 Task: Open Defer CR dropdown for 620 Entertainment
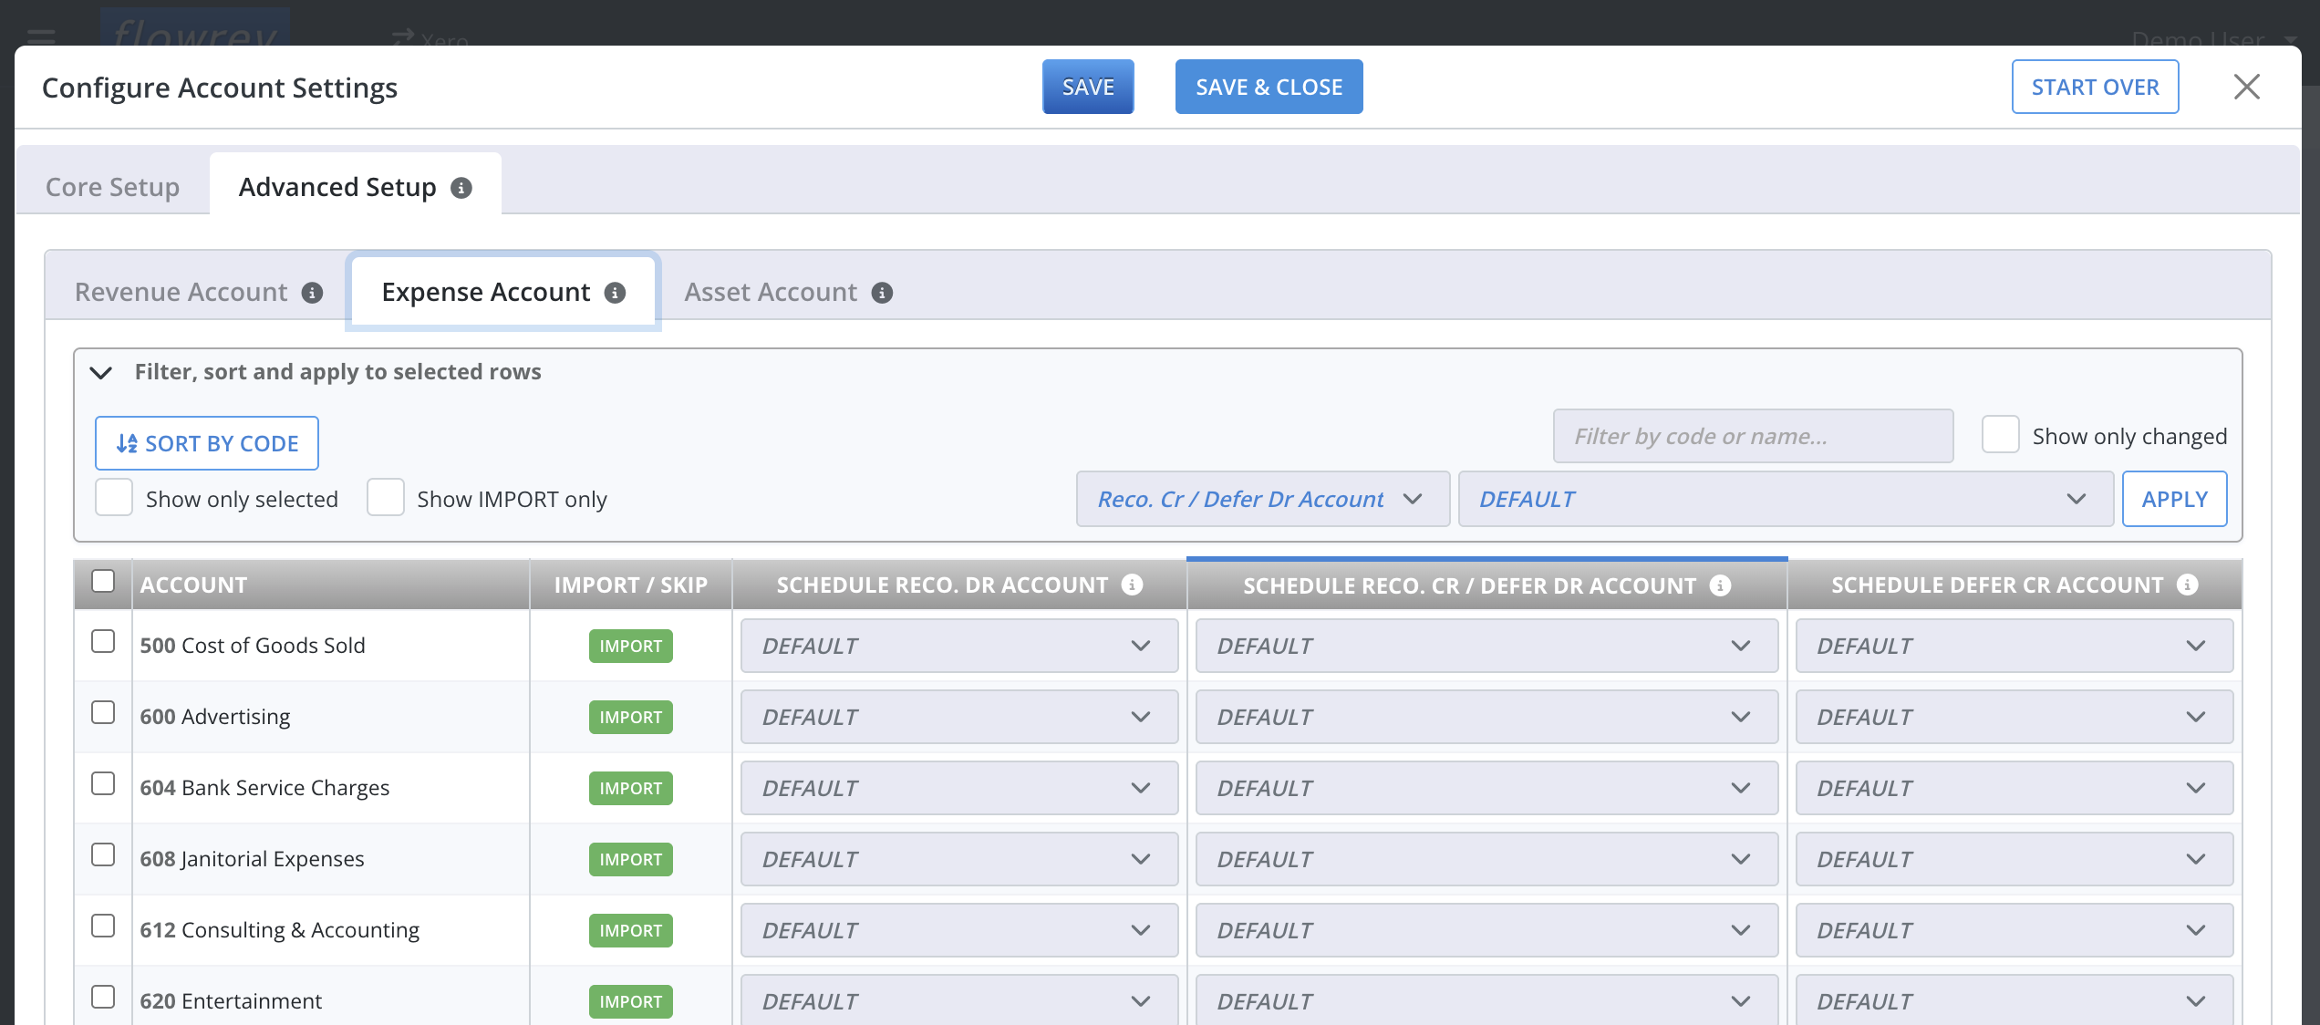point(2014,1000)
